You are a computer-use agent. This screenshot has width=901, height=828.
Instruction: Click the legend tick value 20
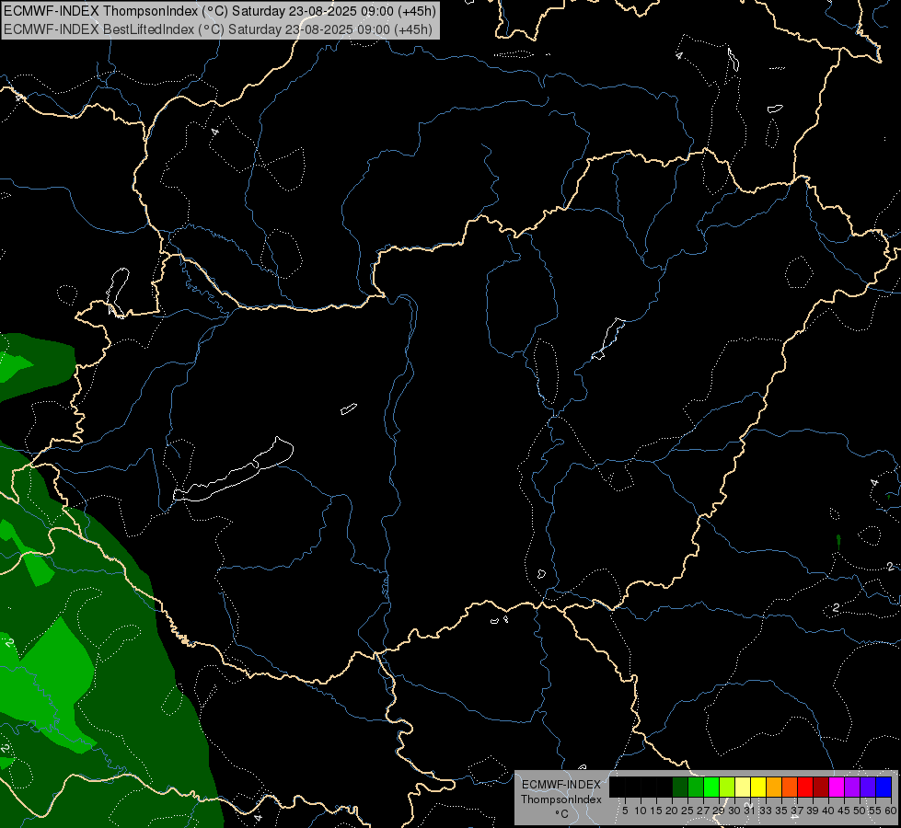click(672, 811)
